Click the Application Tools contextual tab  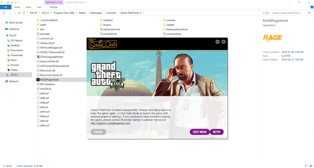click(54, 3)
